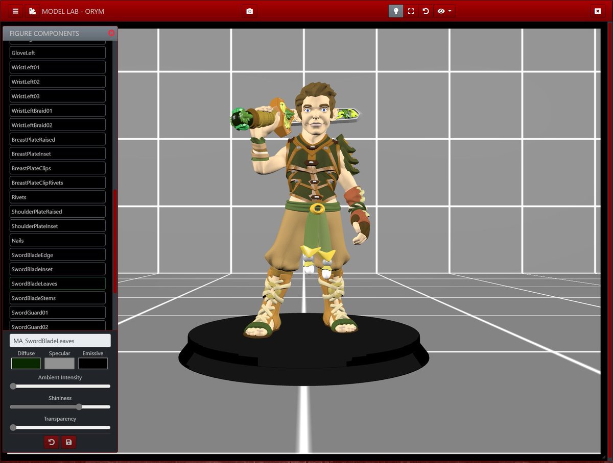Image resolution: width=613 pixels, height=463 pixels.
Task: Open the eye visibility dropdown
Action: pos(444,11)
